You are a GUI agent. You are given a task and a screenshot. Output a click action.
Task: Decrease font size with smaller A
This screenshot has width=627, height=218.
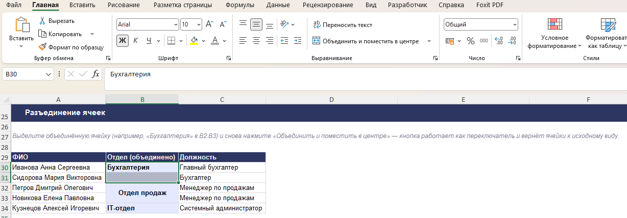click(x=223, y=24)
